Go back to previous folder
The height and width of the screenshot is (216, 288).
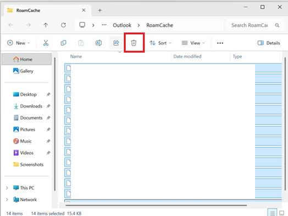point(11,25)
